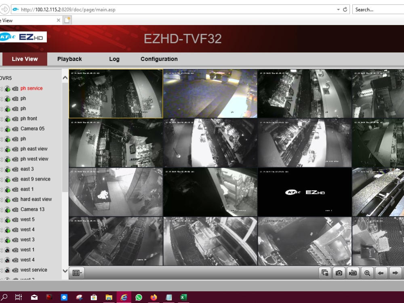Screen dimensions: 404x303
Task: Enable digital zoom magnifier tool
Action: point(367,273)
